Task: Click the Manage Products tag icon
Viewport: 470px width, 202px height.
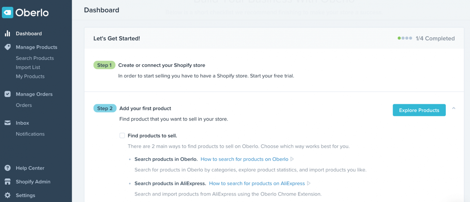Action: [x=7, y=47]
